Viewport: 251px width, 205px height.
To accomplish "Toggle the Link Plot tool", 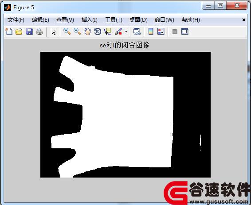I will point(137,31).
